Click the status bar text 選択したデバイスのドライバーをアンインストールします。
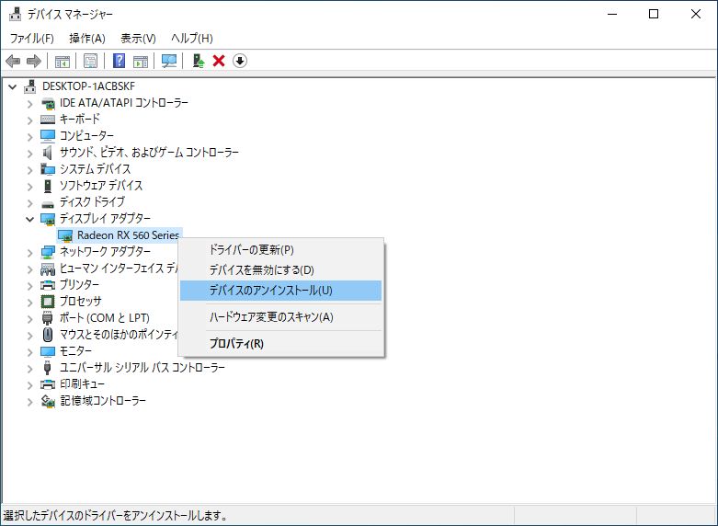 point(116,516)
